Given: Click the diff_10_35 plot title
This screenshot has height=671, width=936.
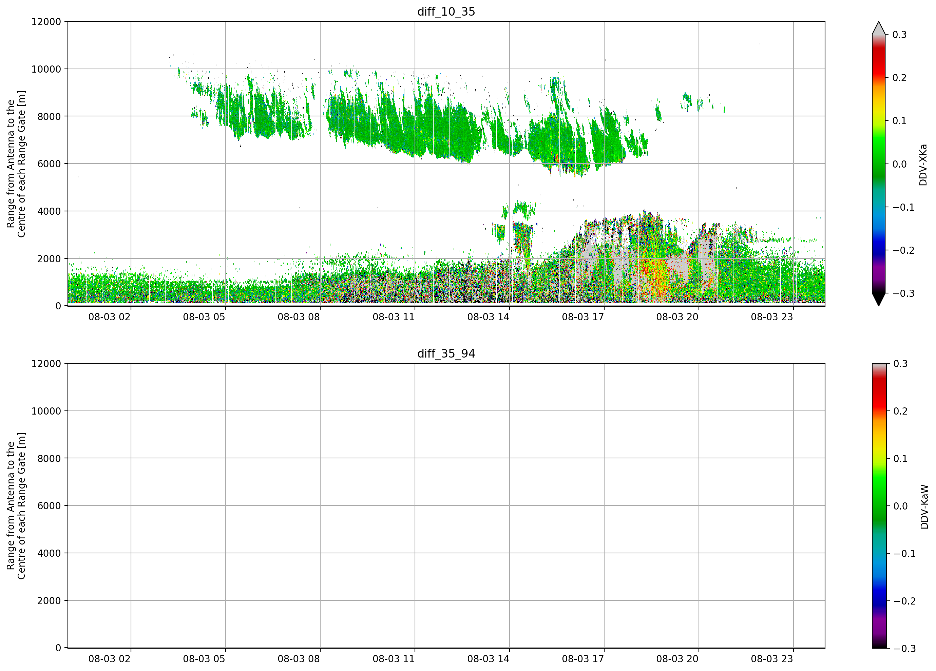Looking at the screenshot, I should click(x=446, y=12).
